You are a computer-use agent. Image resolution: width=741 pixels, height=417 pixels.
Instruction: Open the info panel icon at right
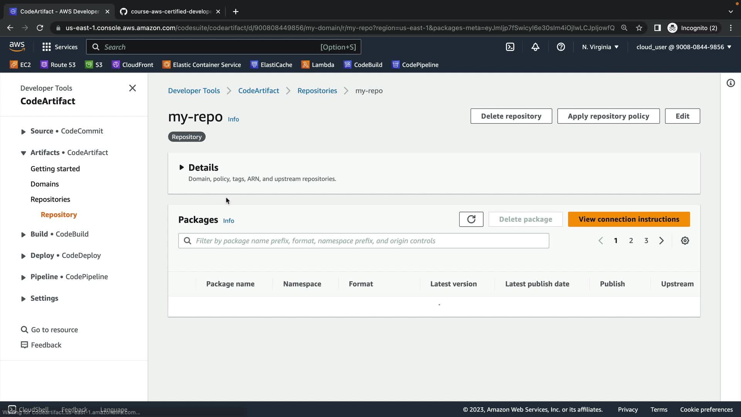[x=730, y=83]
